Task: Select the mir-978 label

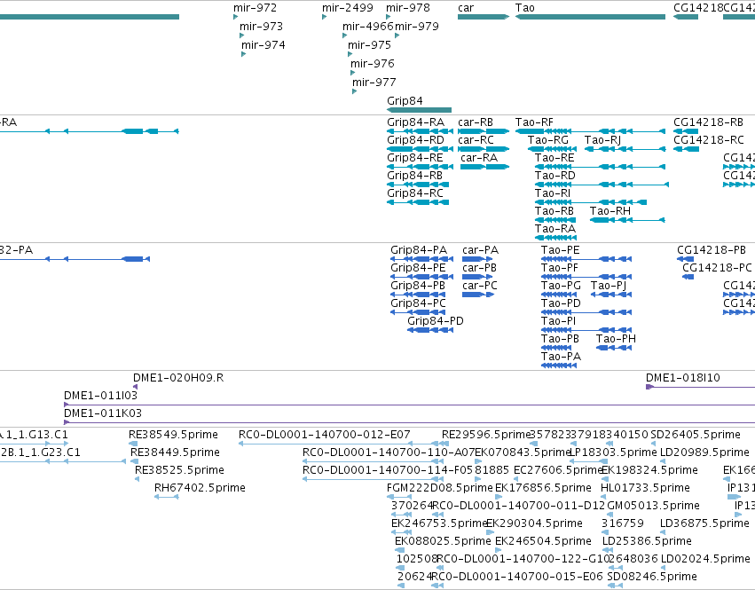Action: 408,8
